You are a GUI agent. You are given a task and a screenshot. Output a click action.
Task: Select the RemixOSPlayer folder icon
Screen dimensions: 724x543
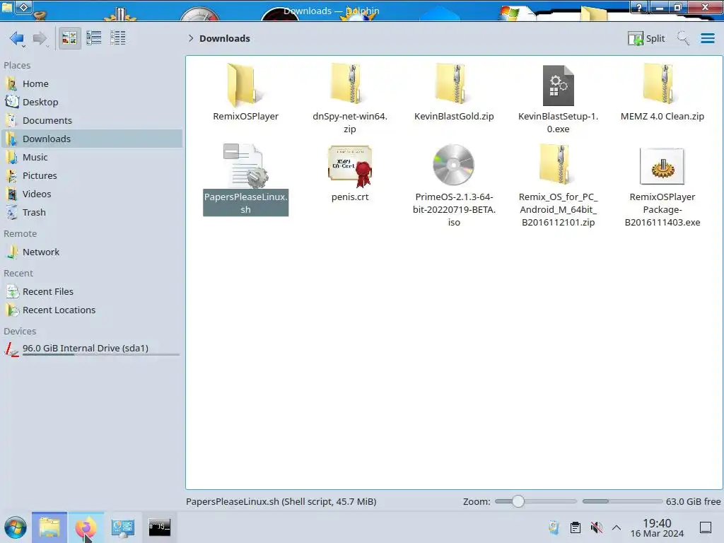[x=245, y=85]
